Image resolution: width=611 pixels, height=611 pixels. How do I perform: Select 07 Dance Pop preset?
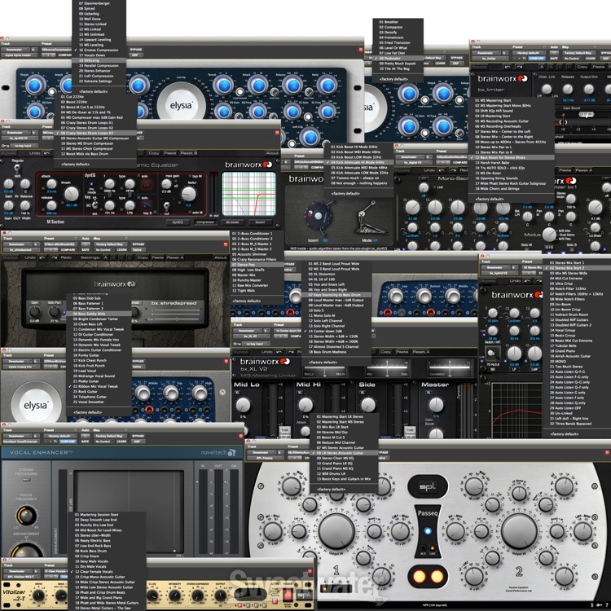tap(257, 265)
